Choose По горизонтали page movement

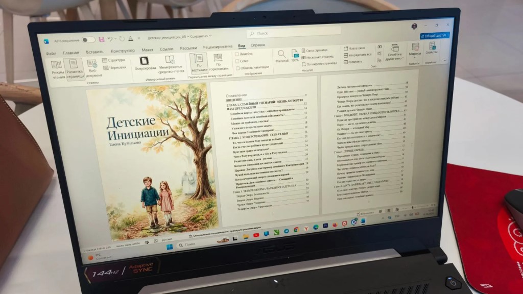219,62
